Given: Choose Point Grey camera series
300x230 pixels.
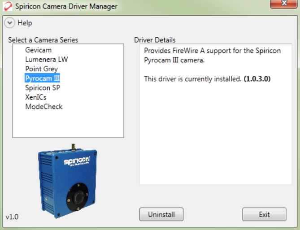Looking at the screenshot, I should click(x=42, y=69).
